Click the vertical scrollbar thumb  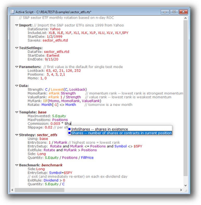185,98
